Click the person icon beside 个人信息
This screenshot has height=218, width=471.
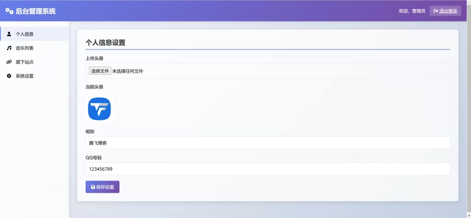click(9, 34)
